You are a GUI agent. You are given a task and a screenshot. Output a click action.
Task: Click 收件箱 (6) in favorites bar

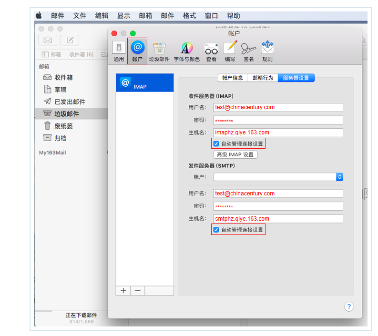(81, 54)
